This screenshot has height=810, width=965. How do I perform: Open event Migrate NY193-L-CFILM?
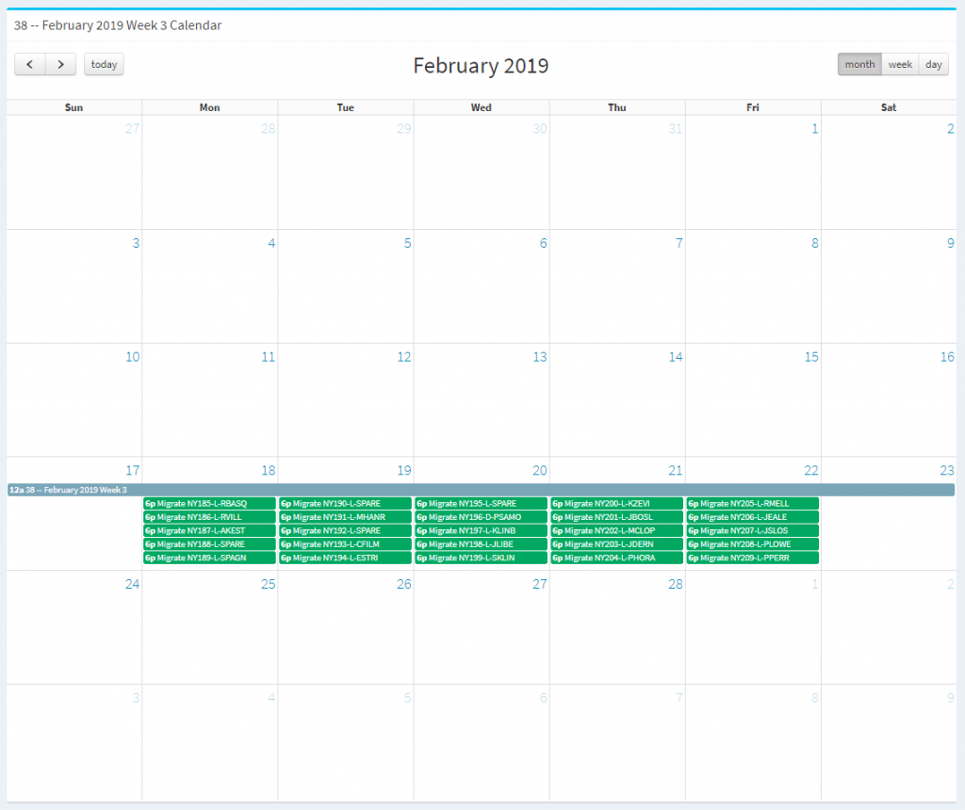345,543
